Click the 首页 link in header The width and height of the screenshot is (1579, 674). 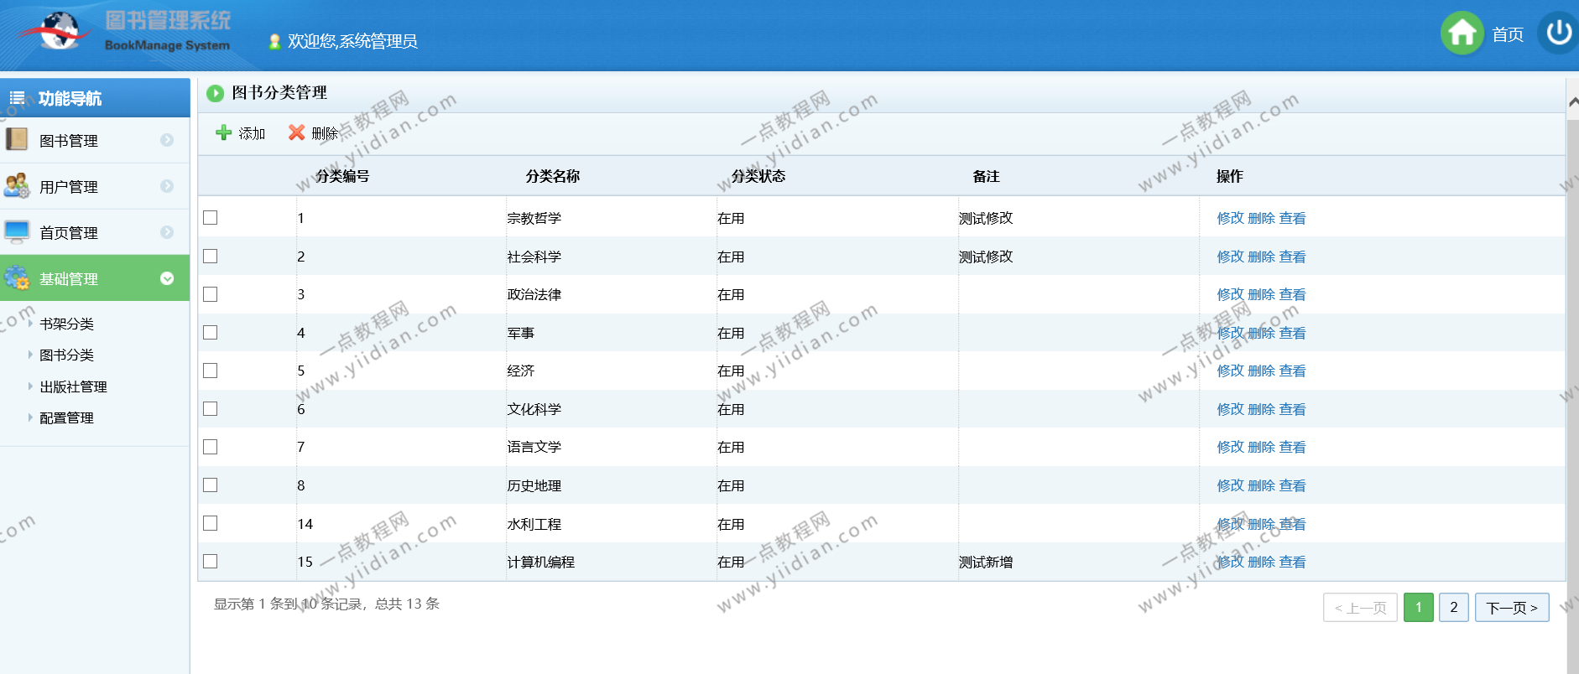coord(1508,34)
